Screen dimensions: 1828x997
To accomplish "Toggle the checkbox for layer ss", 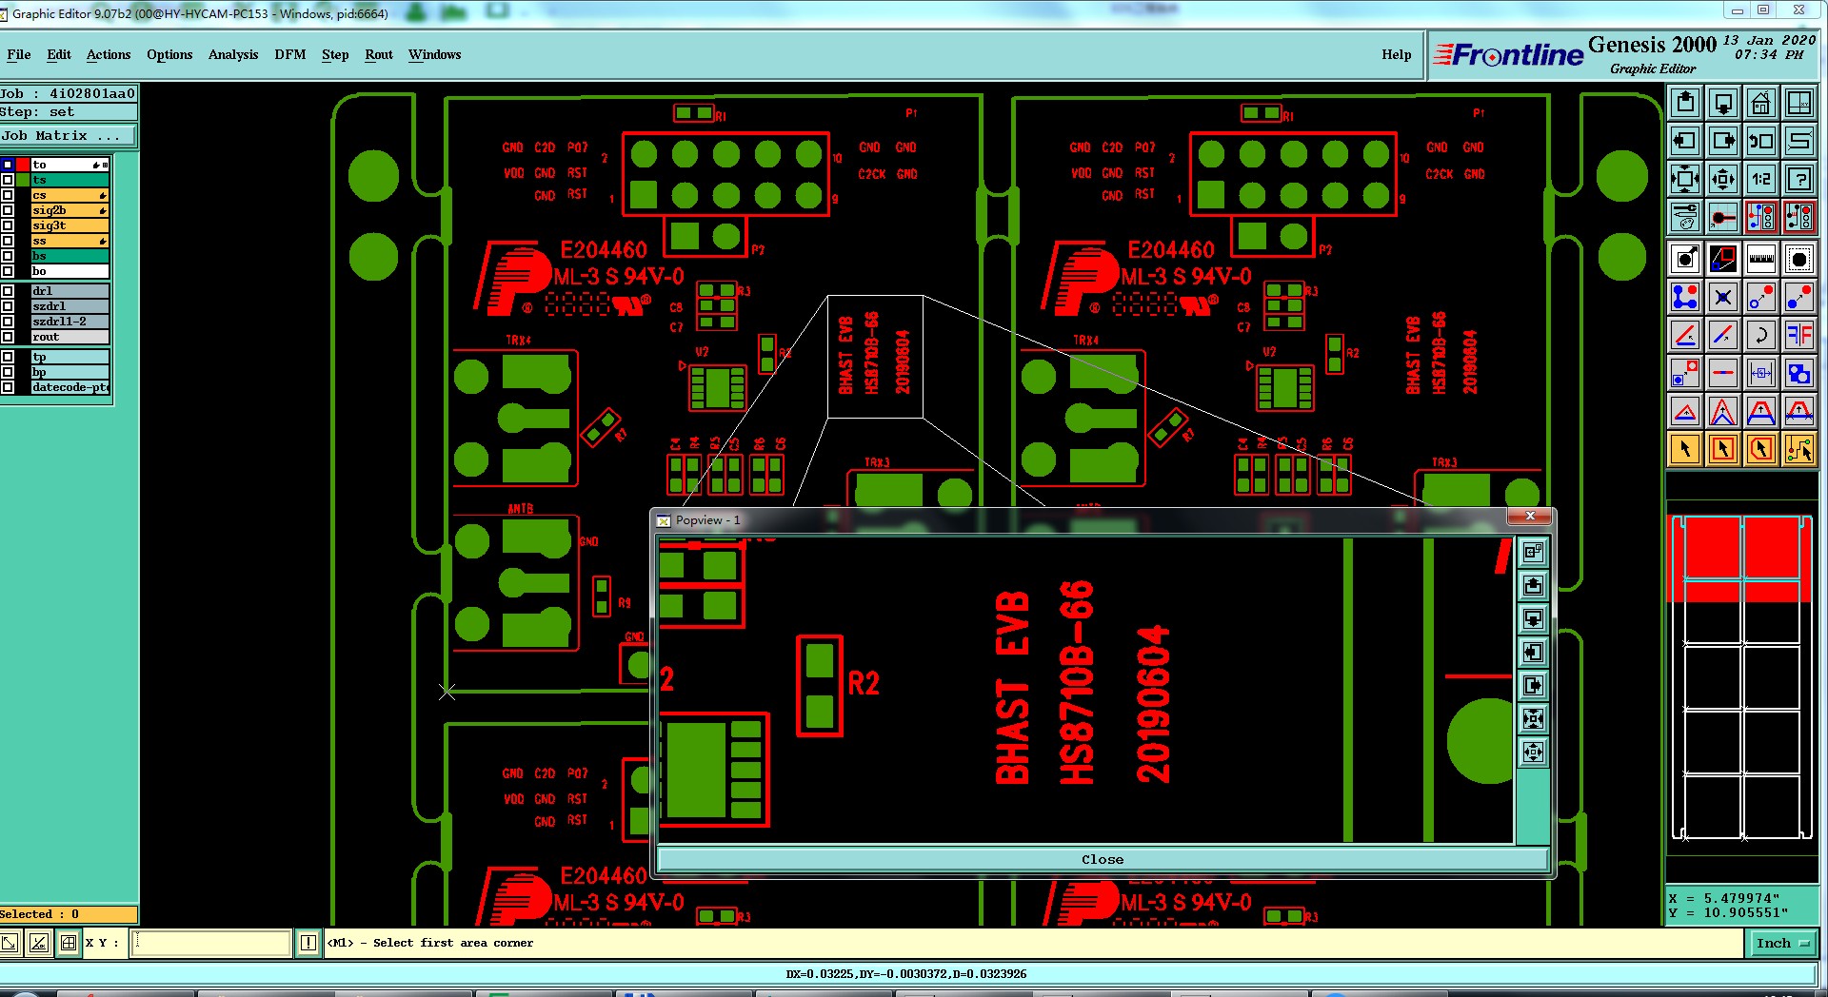I will [8, 241].
